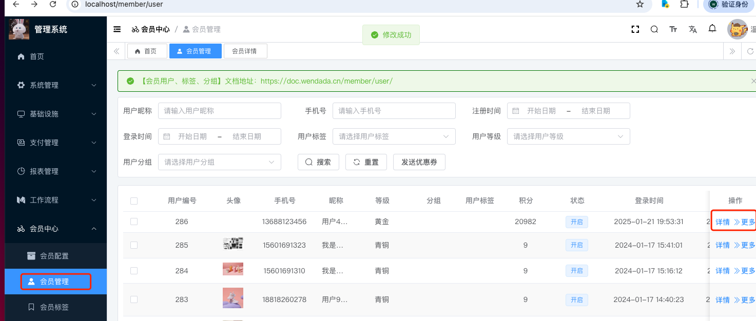
Task: Click the avatar thumbnail of user 285
Action: pos(233,244)
